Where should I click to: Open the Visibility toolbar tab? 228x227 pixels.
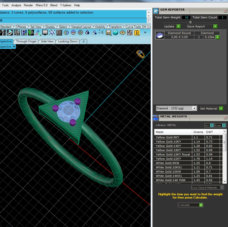[x=100, y=27]
